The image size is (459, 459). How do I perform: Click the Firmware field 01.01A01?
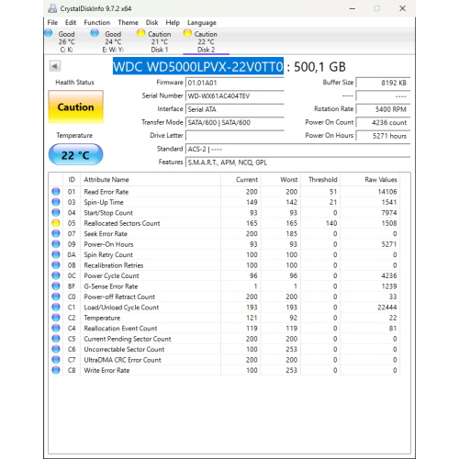click(235, 83)
